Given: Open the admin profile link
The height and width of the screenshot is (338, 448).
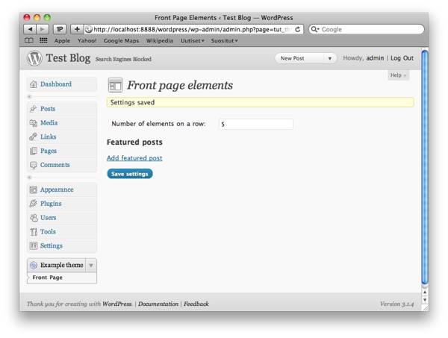Looking at the screenshot, I should pyautogui.click(x=375, y=58).
